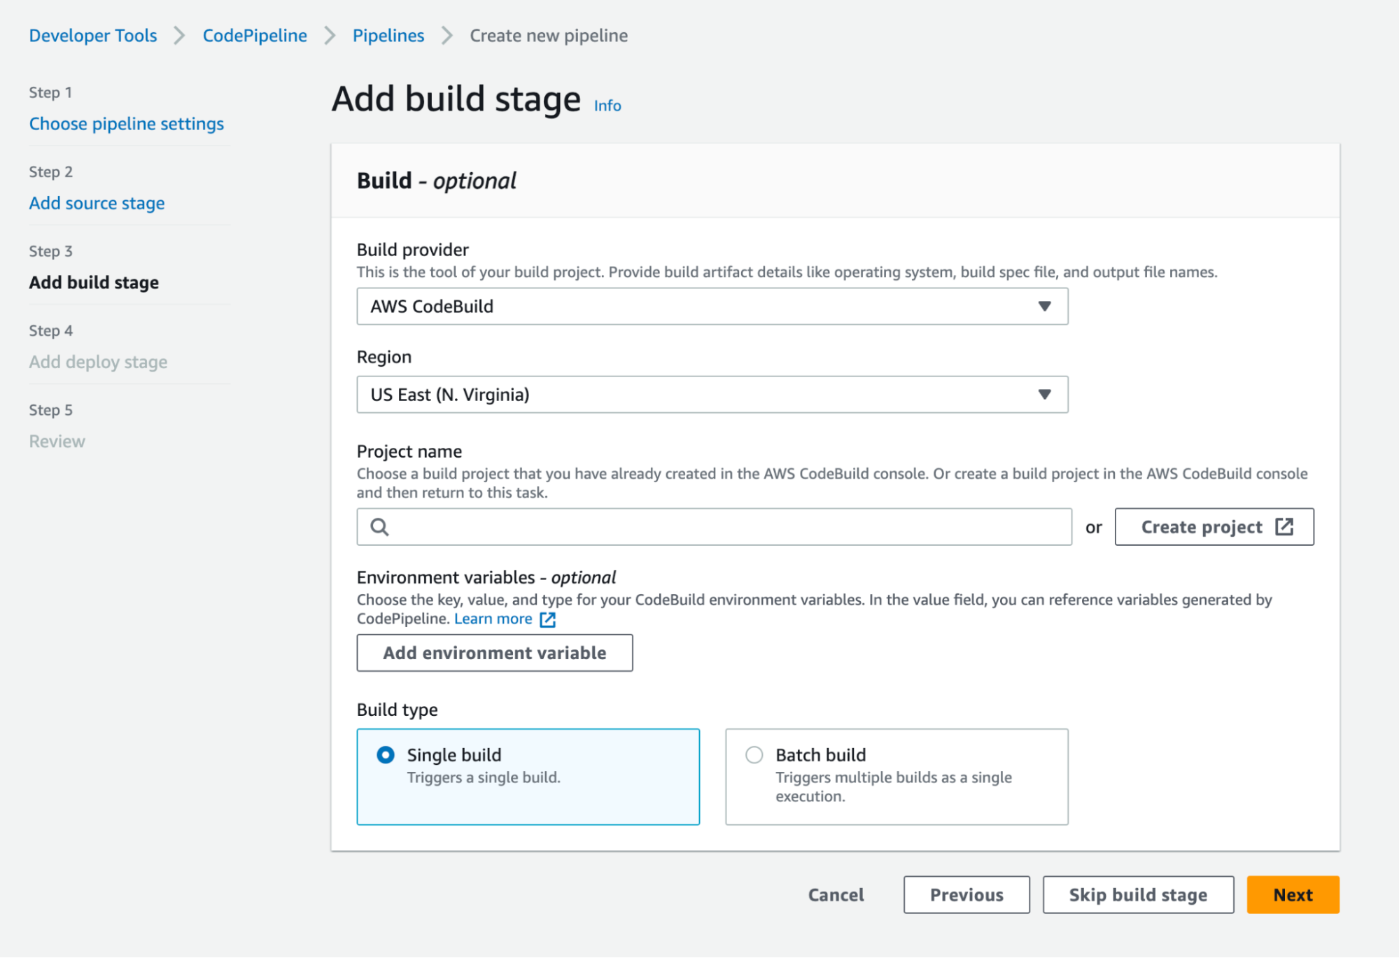
Task: Go to Step 1 Choose pipeline settings
Action: (x=126, y=124)
